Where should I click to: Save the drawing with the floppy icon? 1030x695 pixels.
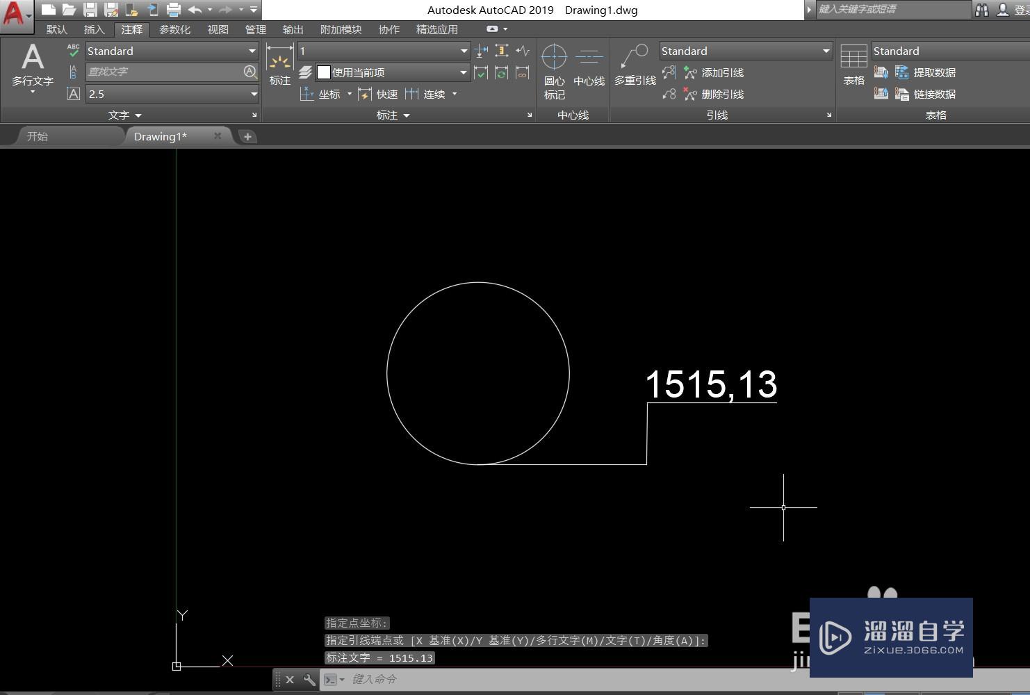coord(90,10)
